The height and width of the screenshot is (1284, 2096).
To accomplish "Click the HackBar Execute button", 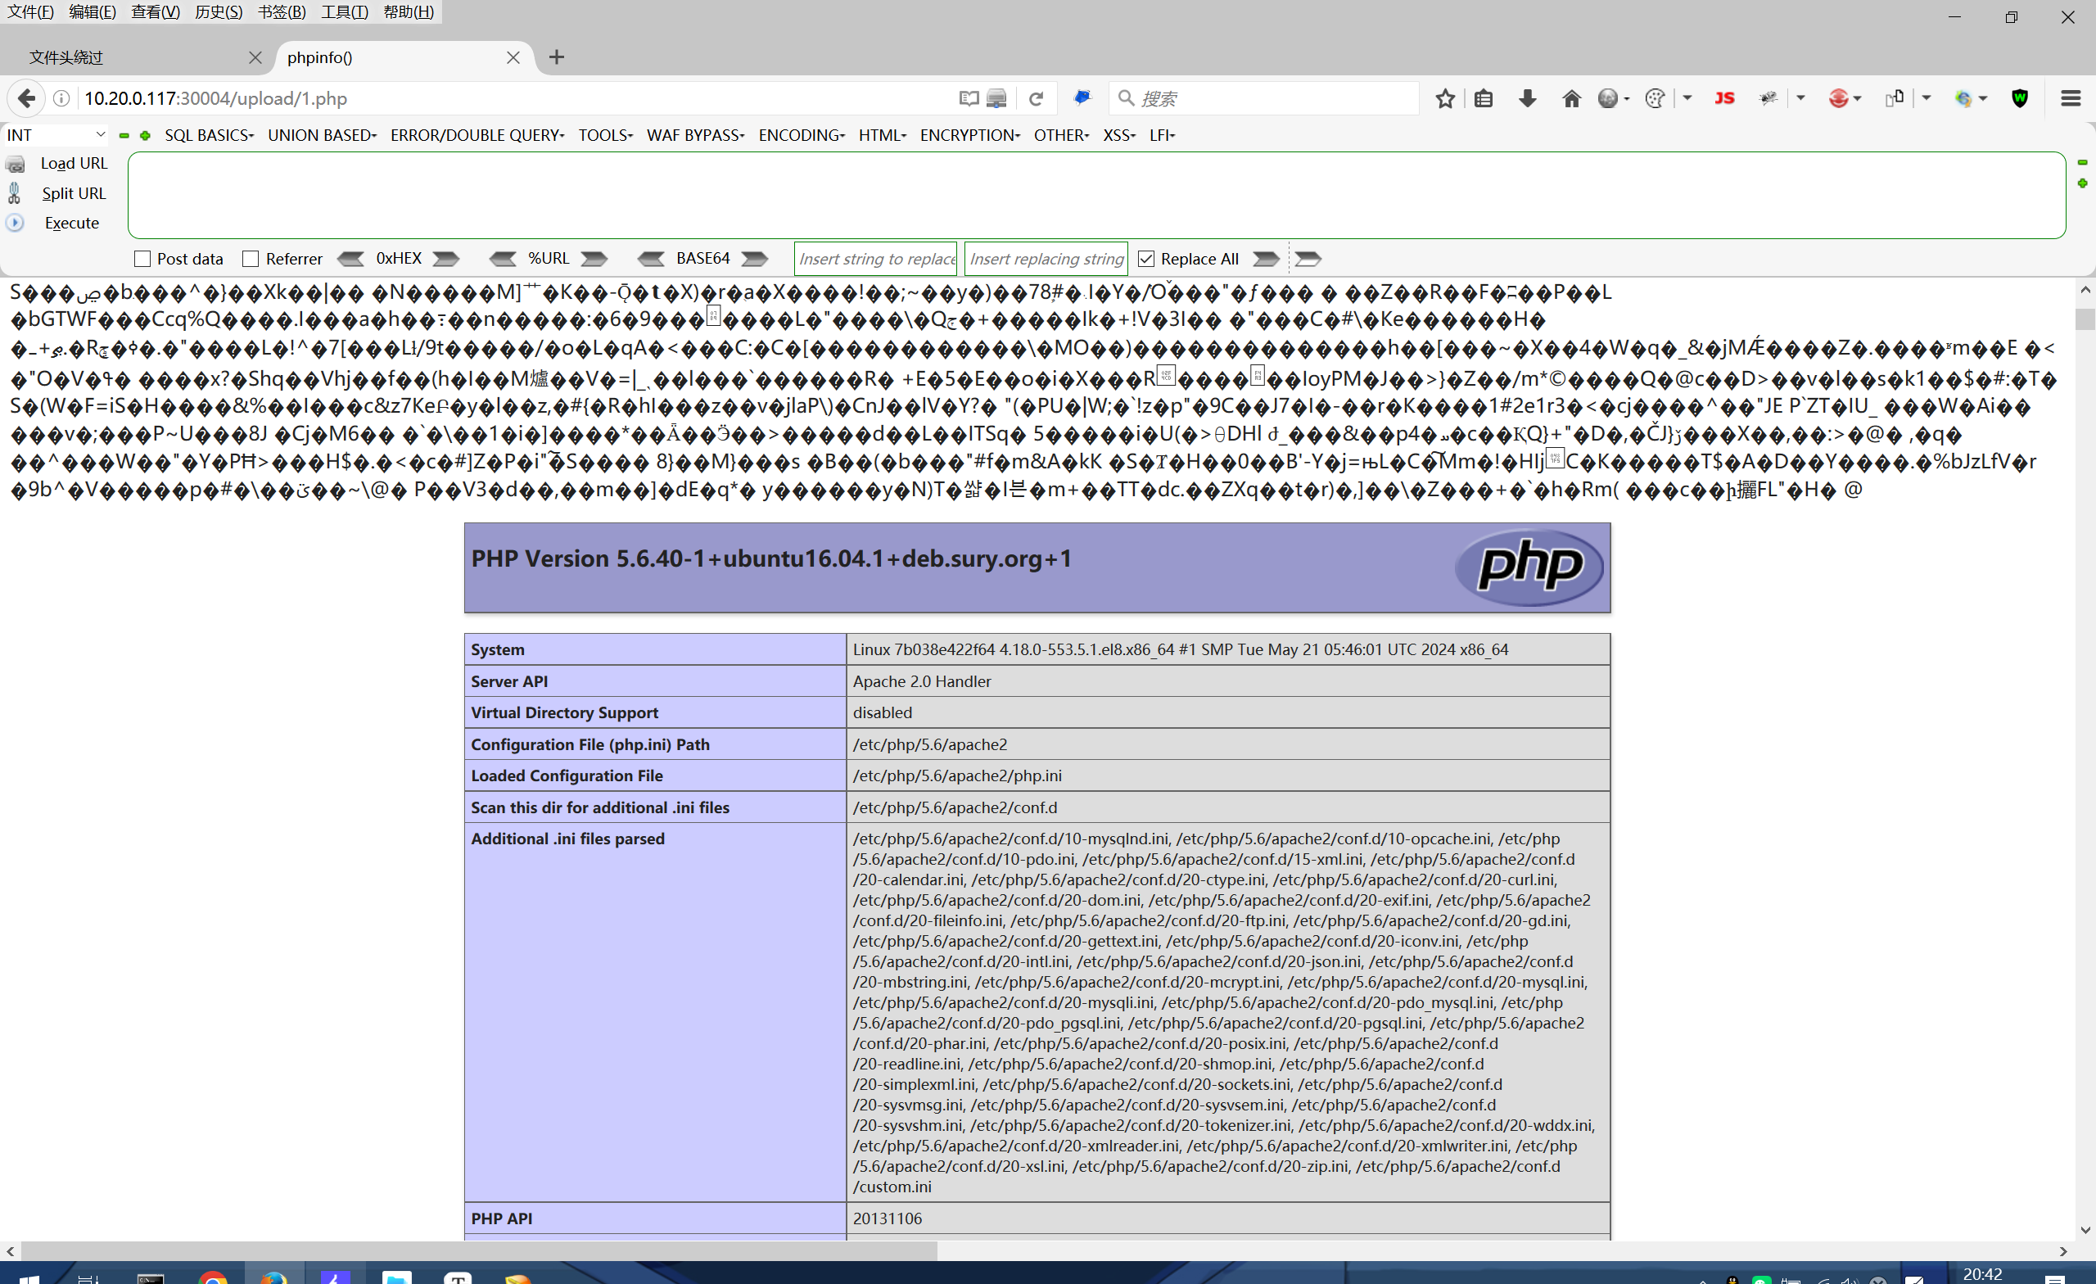I will 71,223.
